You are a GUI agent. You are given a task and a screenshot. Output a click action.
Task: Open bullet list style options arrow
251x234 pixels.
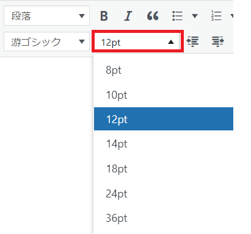click(x=195, y=16)
